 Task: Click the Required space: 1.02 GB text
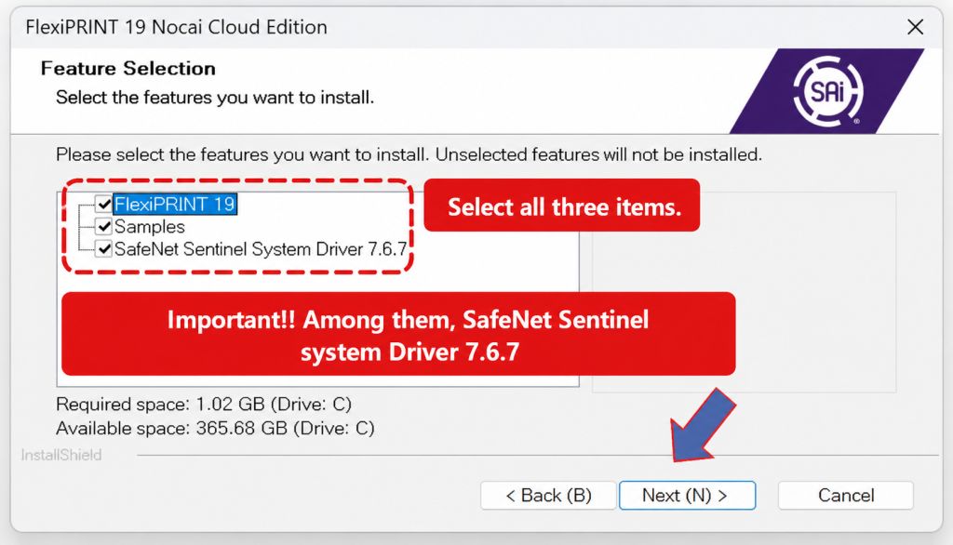coord(204,404)
